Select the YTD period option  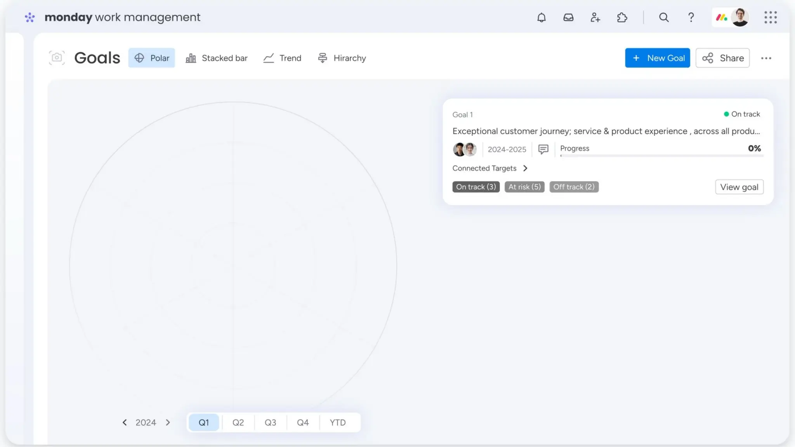(337, 423)
